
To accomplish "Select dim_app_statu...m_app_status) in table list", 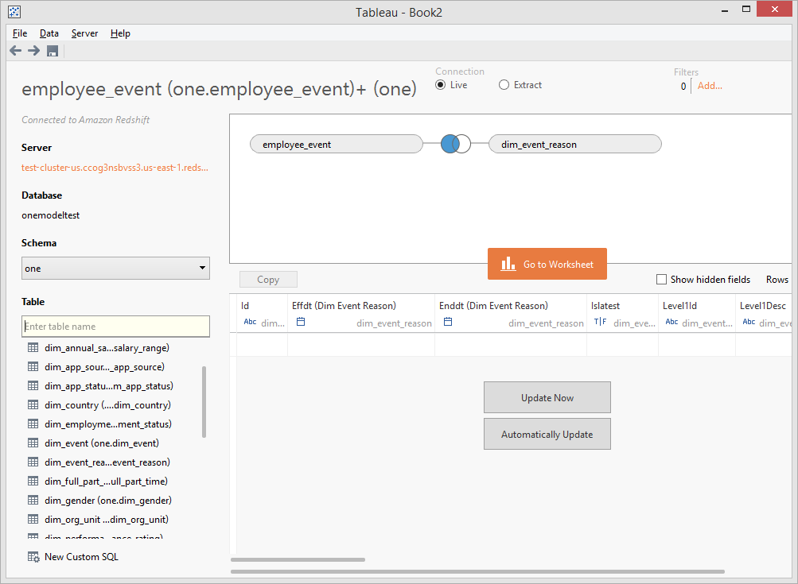I will [x=109, y=386].
